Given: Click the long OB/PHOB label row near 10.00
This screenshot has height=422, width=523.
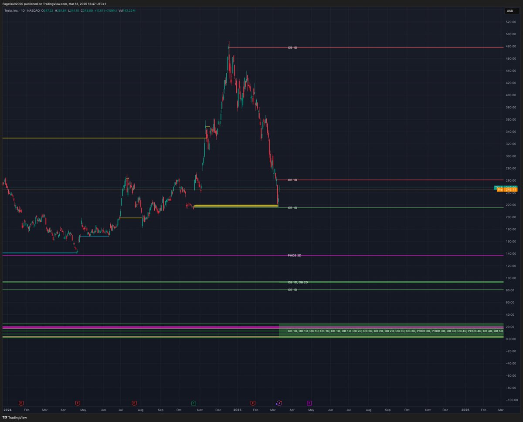Looking at the screenshot, I should click(395, 331).
